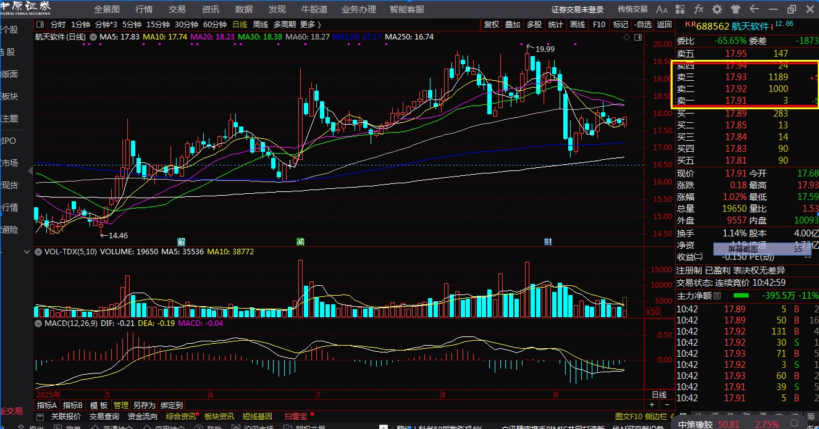Open the 多周期 multi-period view
This screenshot has height=429, width=819.
point(285,25)
